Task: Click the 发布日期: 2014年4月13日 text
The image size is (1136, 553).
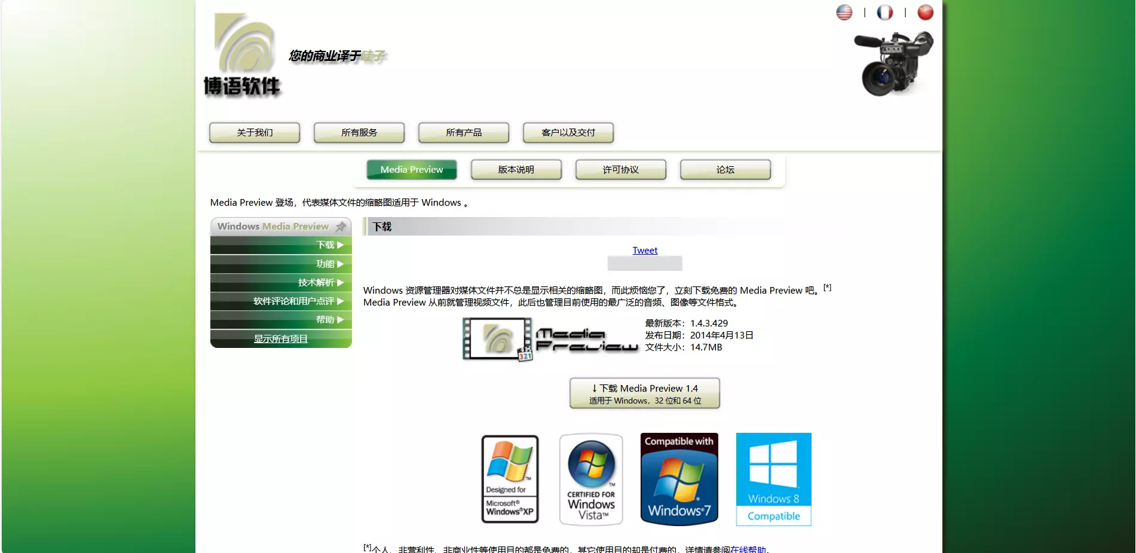Action: 699,335
